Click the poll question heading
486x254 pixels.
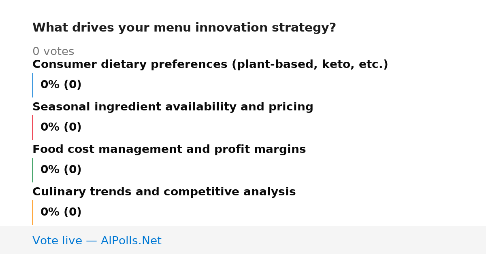coord(184,28)
